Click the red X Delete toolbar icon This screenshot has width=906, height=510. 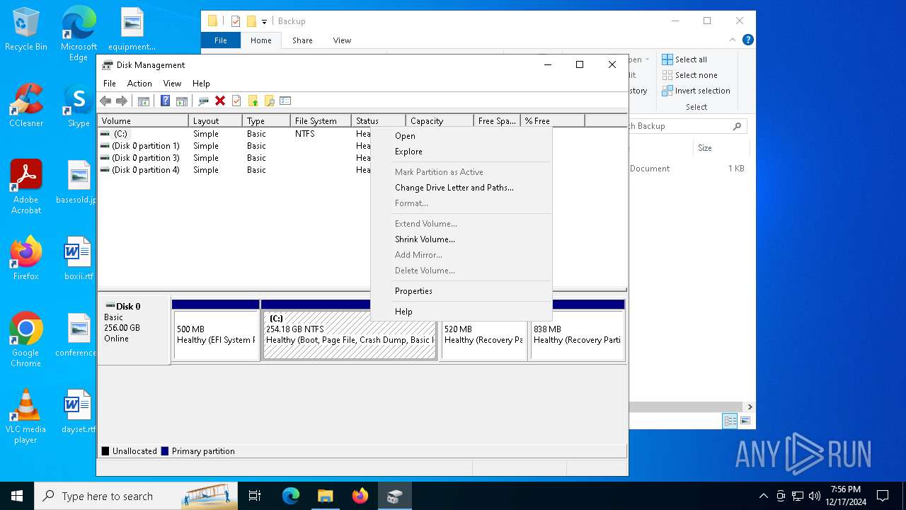click(220, 101)
